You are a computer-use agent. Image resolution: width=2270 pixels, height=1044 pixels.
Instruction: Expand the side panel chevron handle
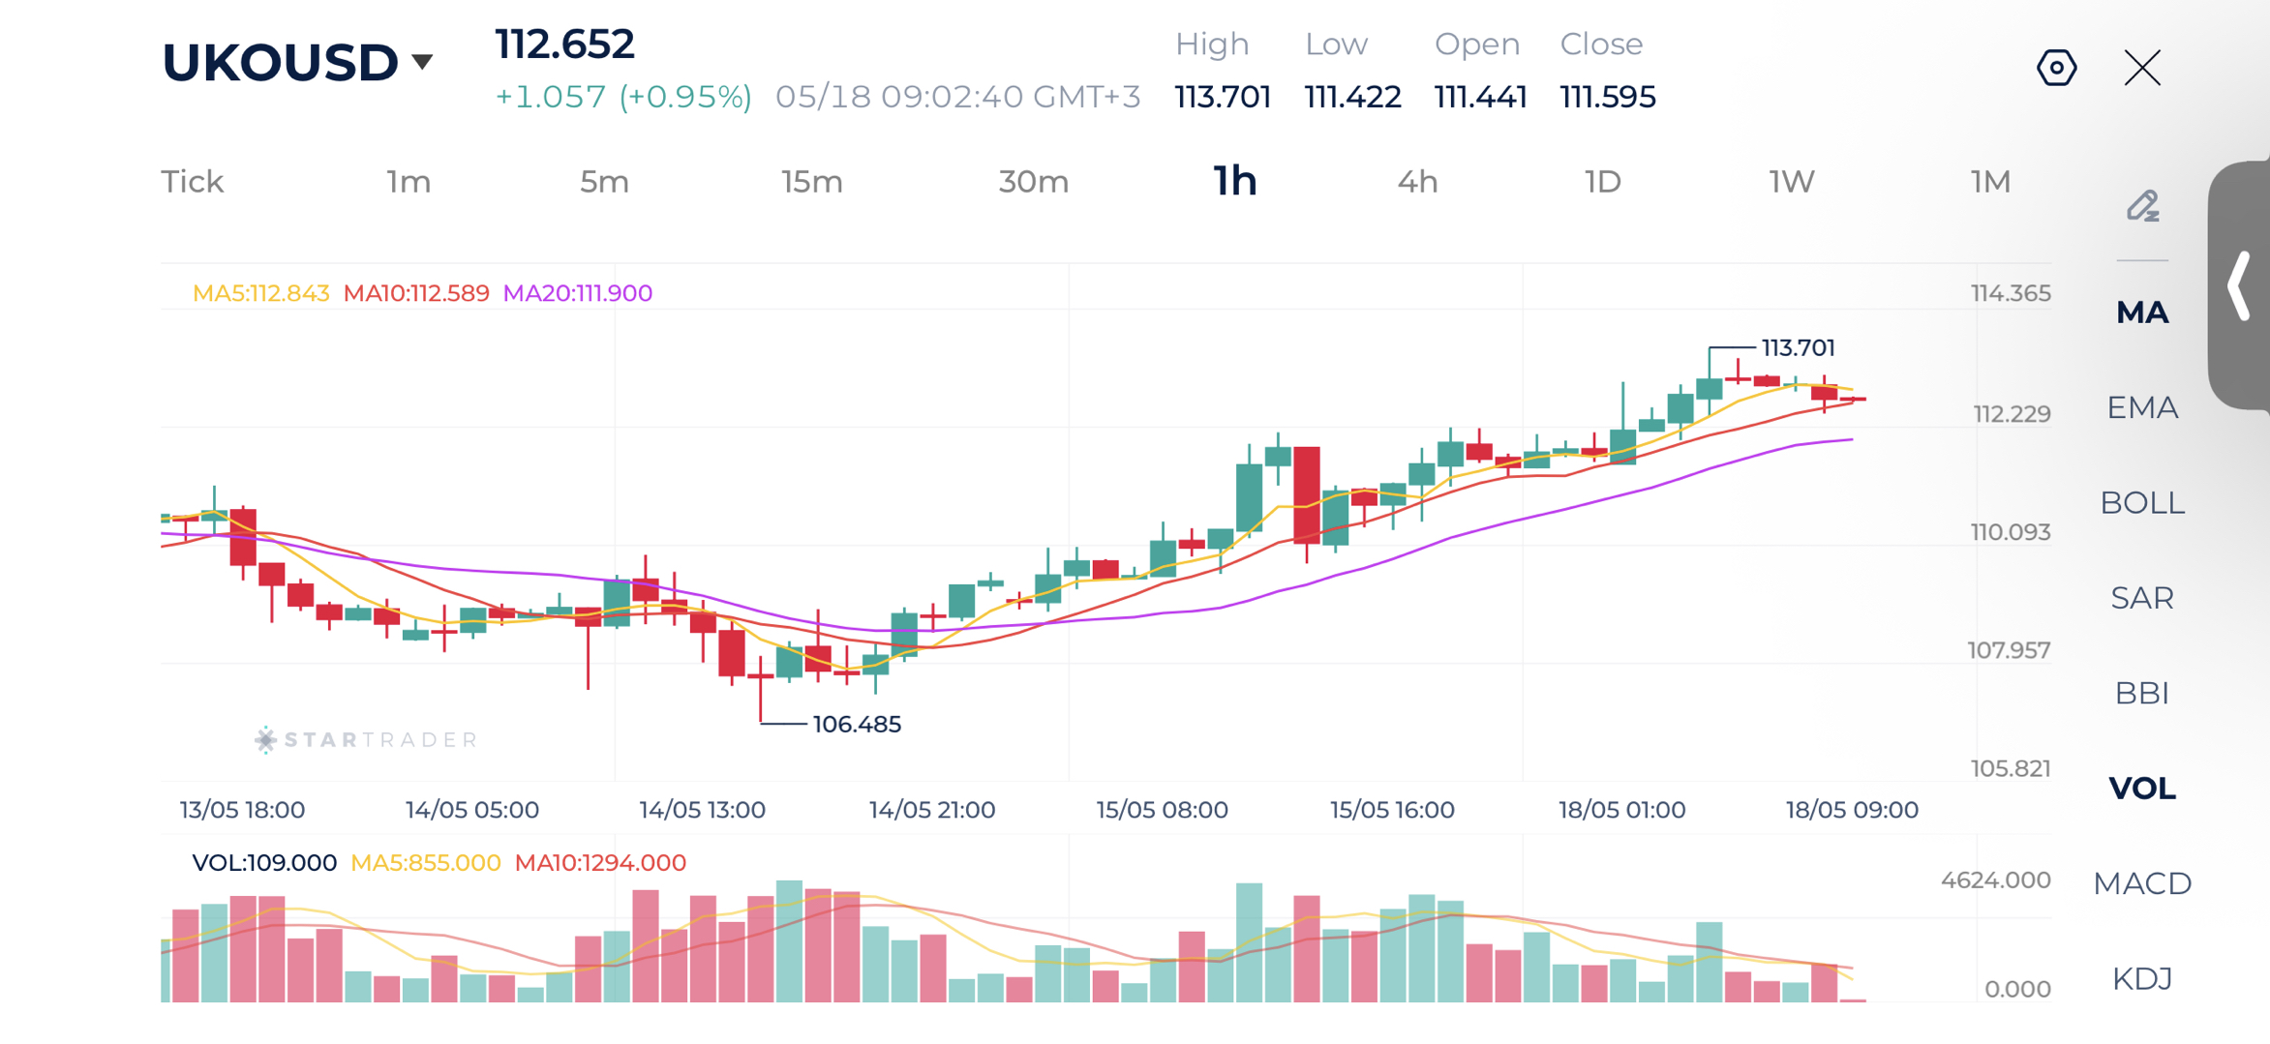click(x=2240, y=285)
